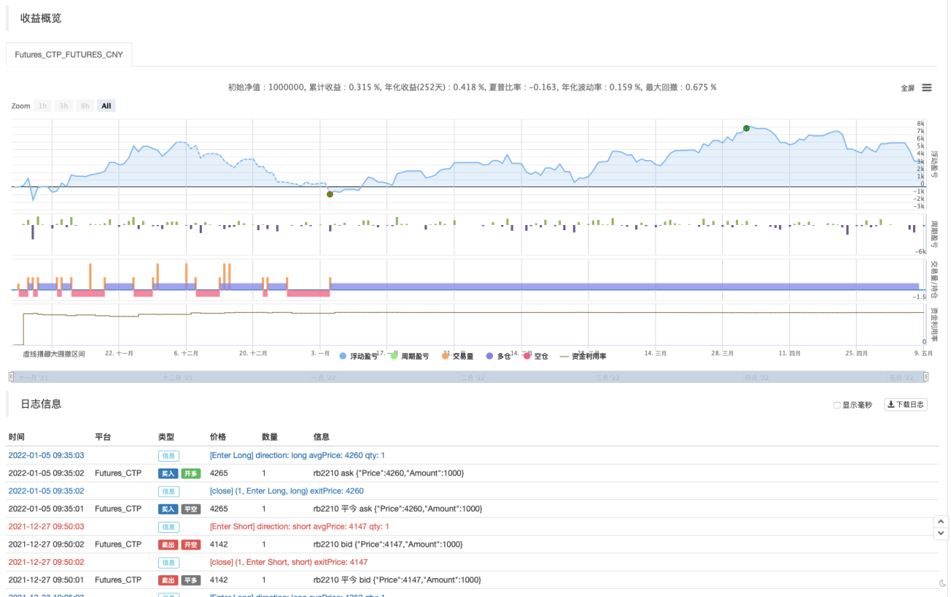
Task: Toggle 浮动盈亏 series in the chart legend
Action: (358, 356)
